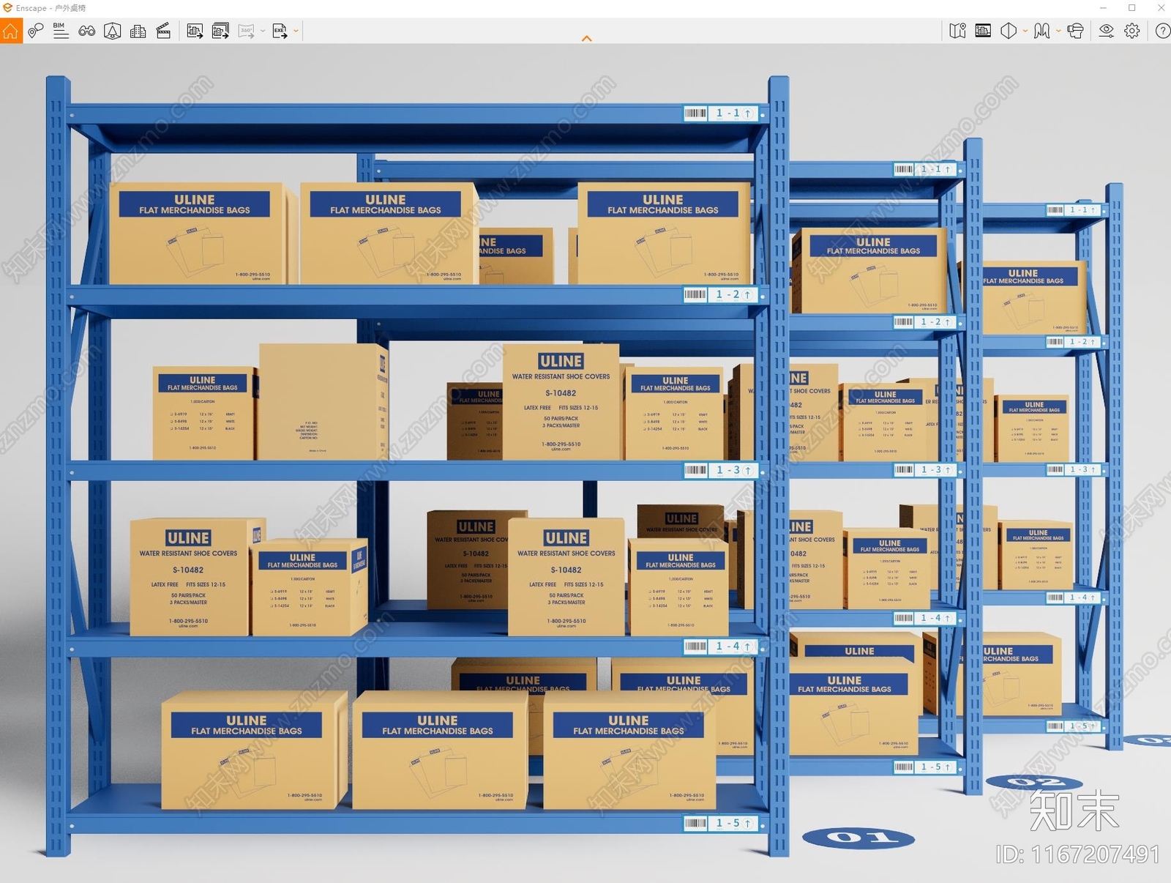Expand the panorama export dropdown arrow
1171x883 pixels.
263,31
